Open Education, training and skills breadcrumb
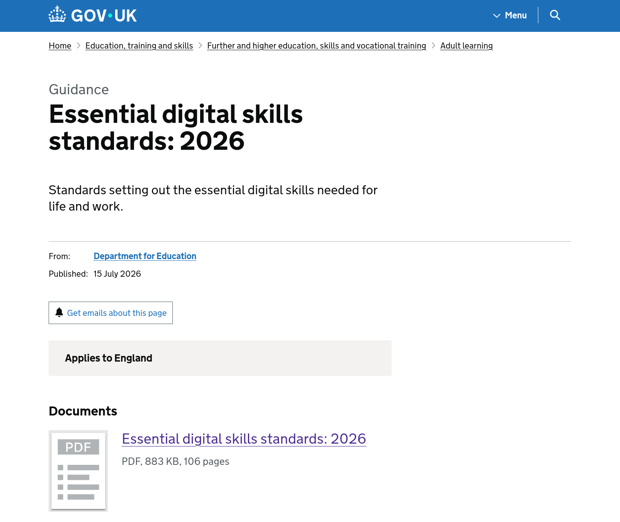The image size is (620, 522). pyautogui.click(x=139, y=46)
